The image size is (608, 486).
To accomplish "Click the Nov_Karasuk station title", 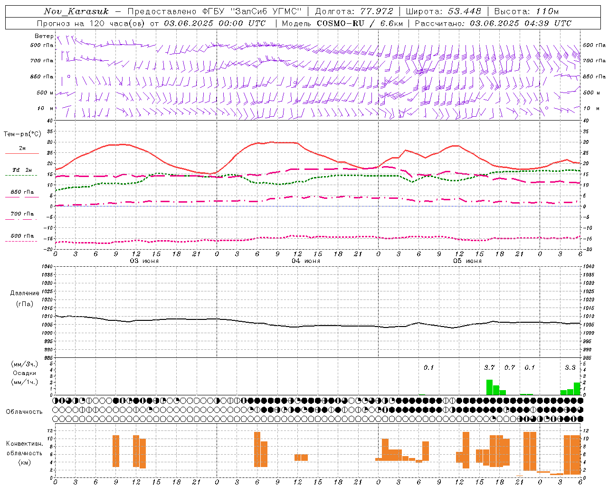I will 76,11.
